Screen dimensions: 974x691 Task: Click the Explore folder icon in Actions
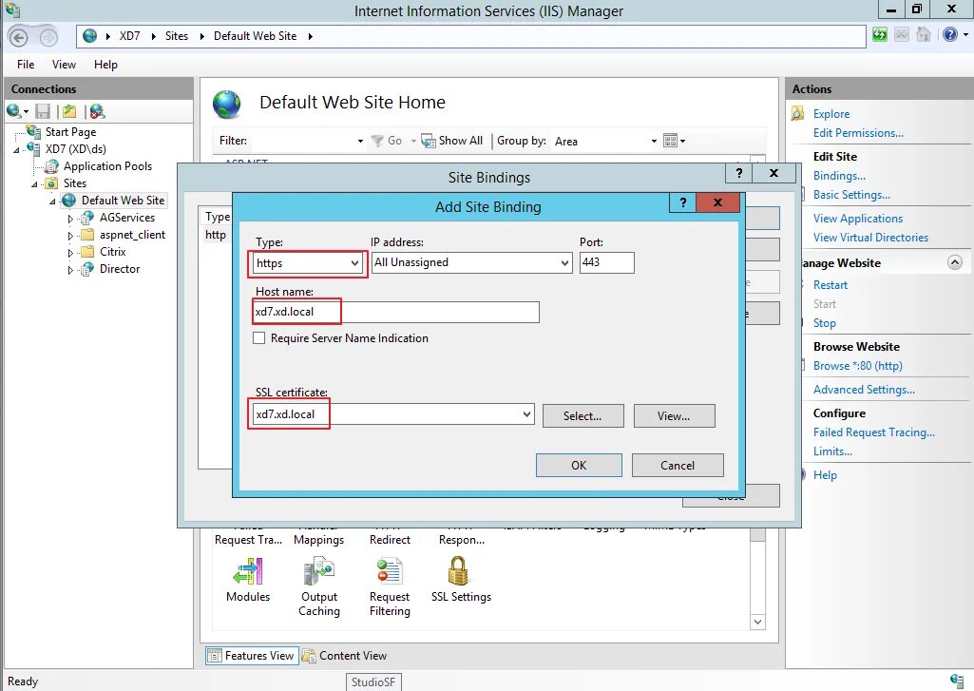click(797, 114)
